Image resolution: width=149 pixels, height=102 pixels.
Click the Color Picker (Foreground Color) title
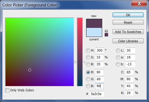click(x=30, y=5)
